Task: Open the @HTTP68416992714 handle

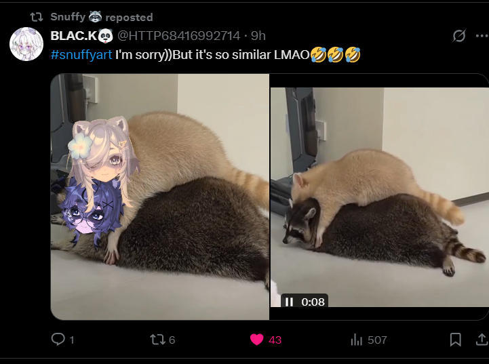Action: tap(178, 36)
